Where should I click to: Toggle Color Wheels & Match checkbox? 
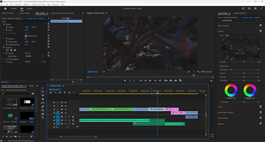click(x=260, y=112)
